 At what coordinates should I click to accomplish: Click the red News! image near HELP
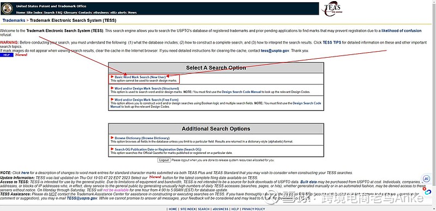pos(21,55)
